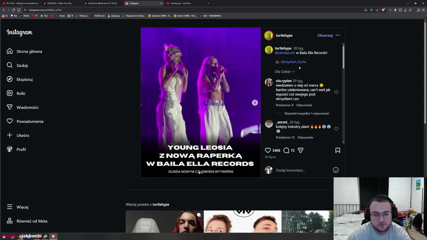The image size is (427, 240).
Task: Go back in the browser
Action: tap(4, 10)
